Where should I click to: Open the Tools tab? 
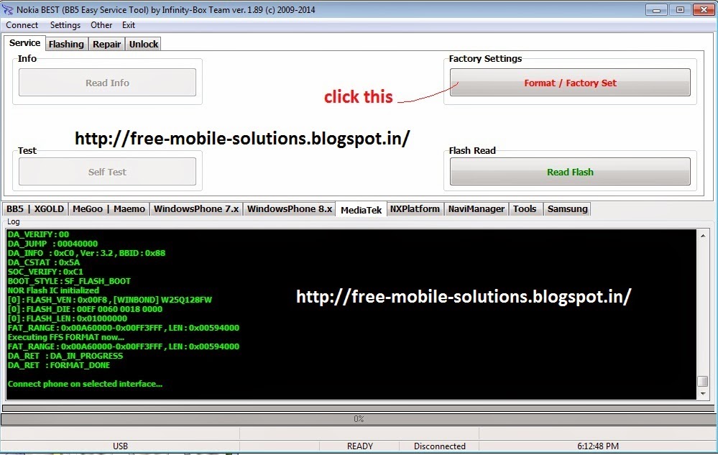tap(525, 208)
